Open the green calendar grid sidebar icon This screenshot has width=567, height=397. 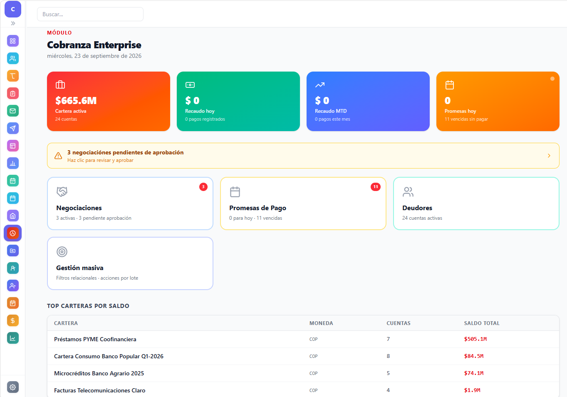[x=12, y=181]
